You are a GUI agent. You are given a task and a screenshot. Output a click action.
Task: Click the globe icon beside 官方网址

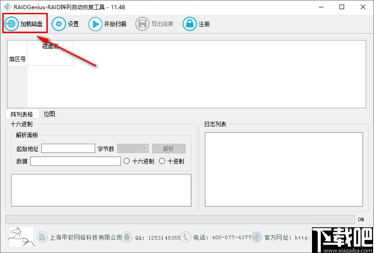[257, 237]
